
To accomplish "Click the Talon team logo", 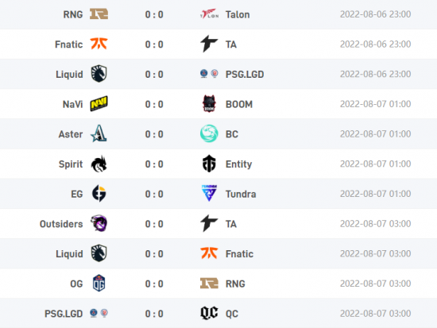I will (209, 14).
